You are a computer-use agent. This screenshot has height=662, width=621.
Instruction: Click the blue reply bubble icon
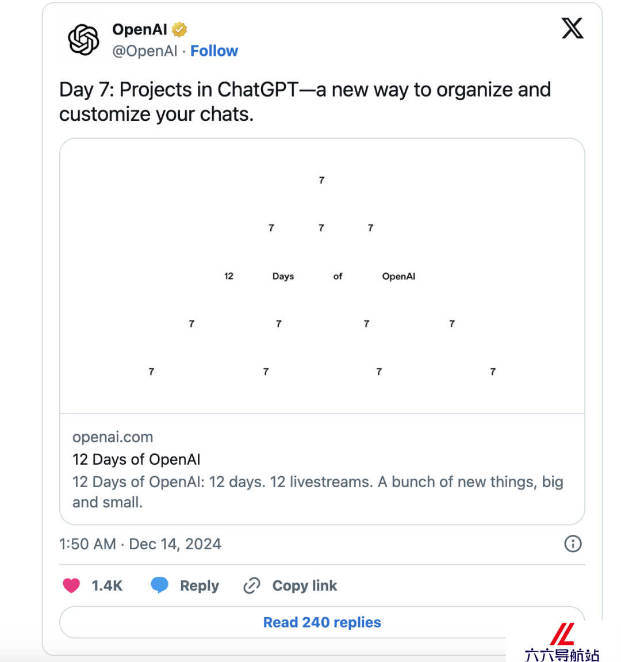tap(160, 585)
